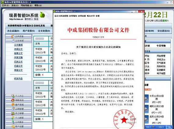Viewport: 174px width, 129px height.
Task: Click the 考勤系统 clock icon
Action: tap(13, 100)
